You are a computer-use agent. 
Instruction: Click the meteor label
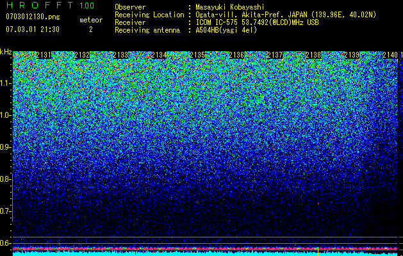pyautogui.click(x=91, y=20)
